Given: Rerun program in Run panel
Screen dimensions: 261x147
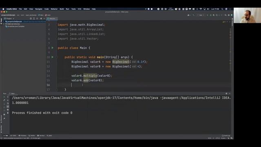Looking at the screenshot, I should coord(4,97).
